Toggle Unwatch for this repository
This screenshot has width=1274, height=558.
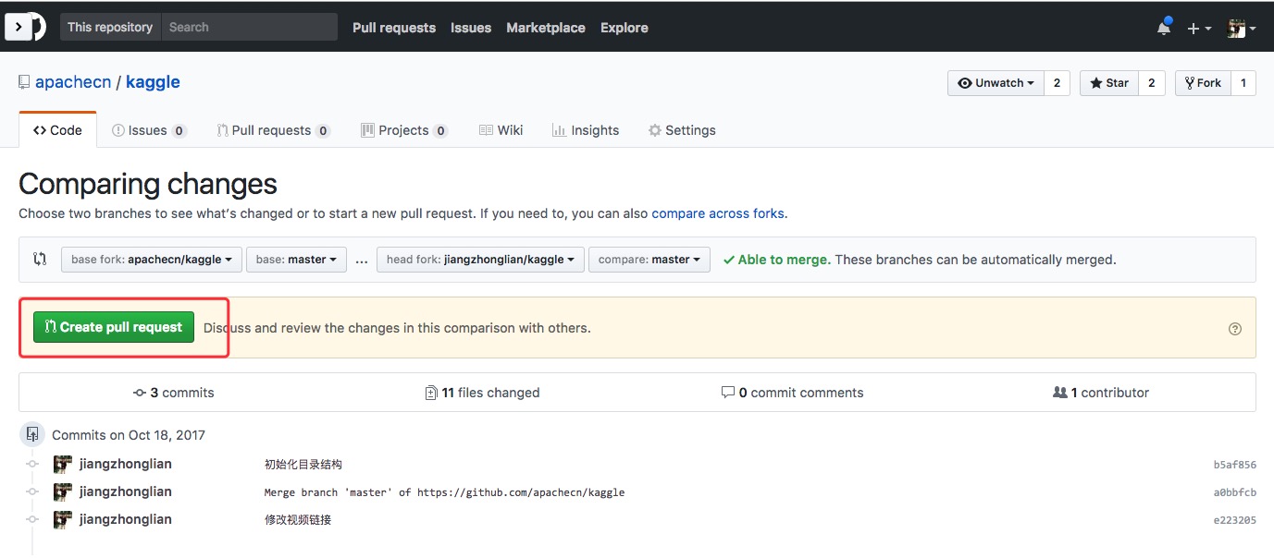click(996, 83)
